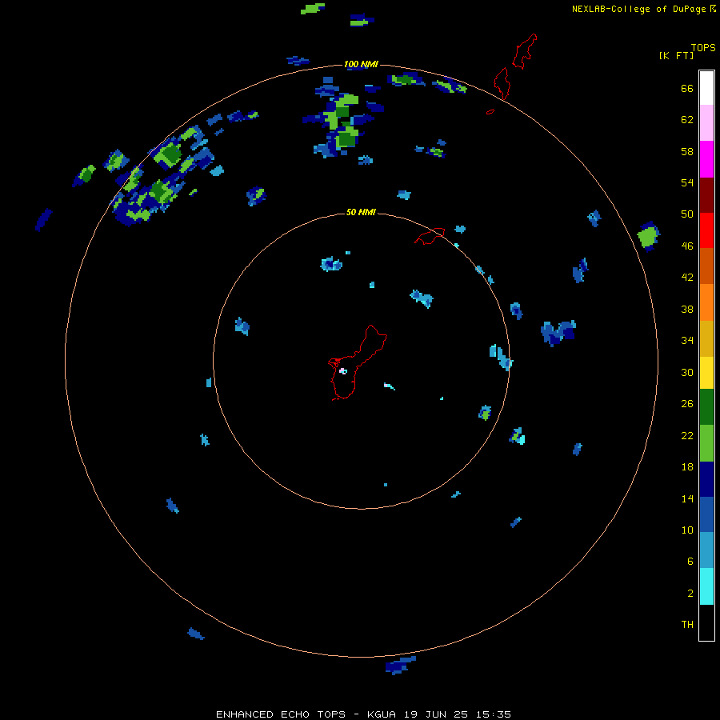Click the legend value 6
Screen dimensions: 720x720
690,561
